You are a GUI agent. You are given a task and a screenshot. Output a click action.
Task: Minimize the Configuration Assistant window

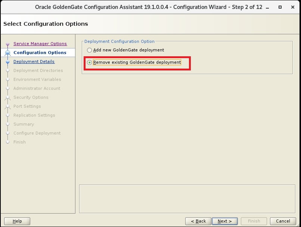coord(267,7)
